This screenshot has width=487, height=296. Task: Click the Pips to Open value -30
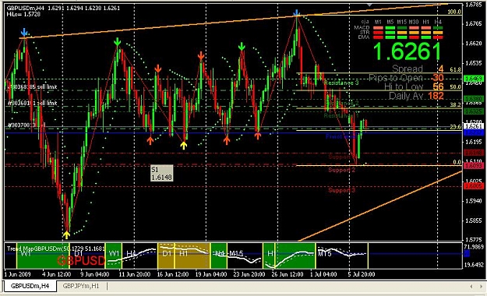pyautogui.click(x=437, y=78)
